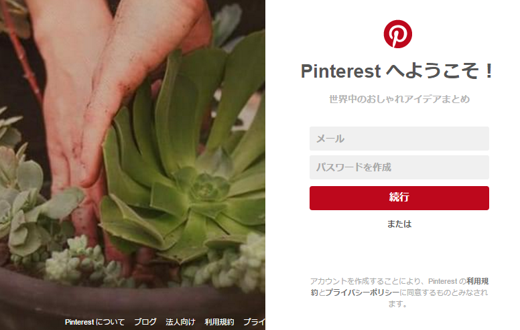Click the subtitle 世界中のおしゃれアイデアまとめ
This screenshot has height=330, width=520.
point(399,99)
